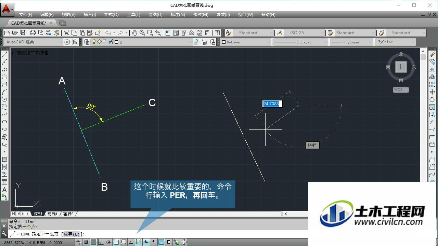
Task: Open the ByLayer linetype dropdown
Action: [x=300, y=42]
